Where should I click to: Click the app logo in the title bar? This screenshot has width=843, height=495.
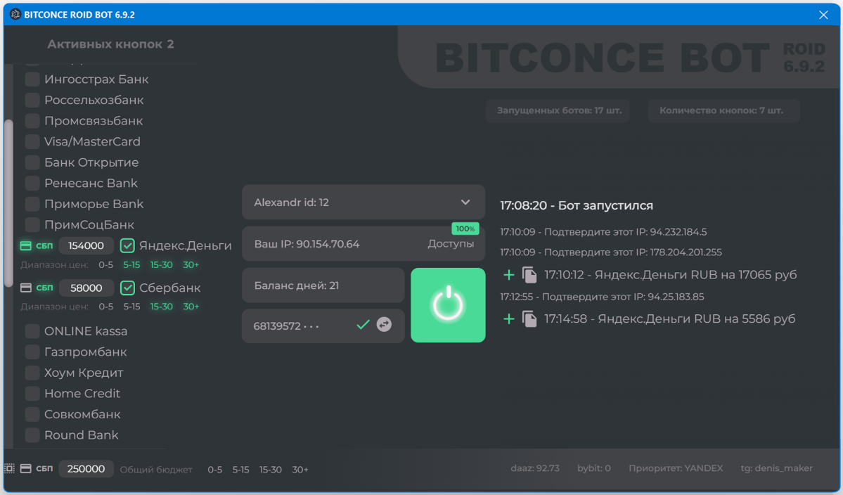15,15
